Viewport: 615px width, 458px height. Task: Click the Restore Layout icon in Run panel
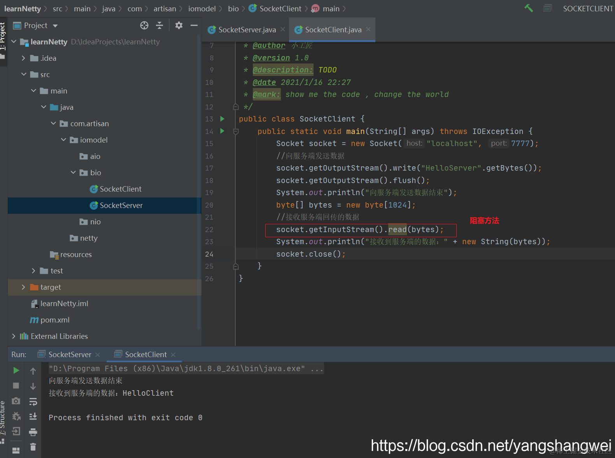(x=16, y=450)
